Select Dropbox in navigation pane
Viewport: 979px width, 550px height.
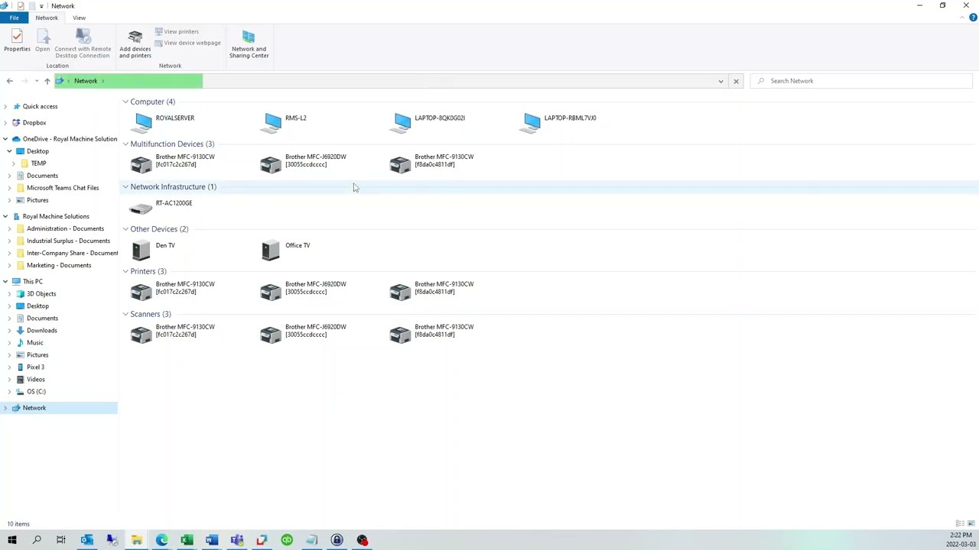pos(34,122)
